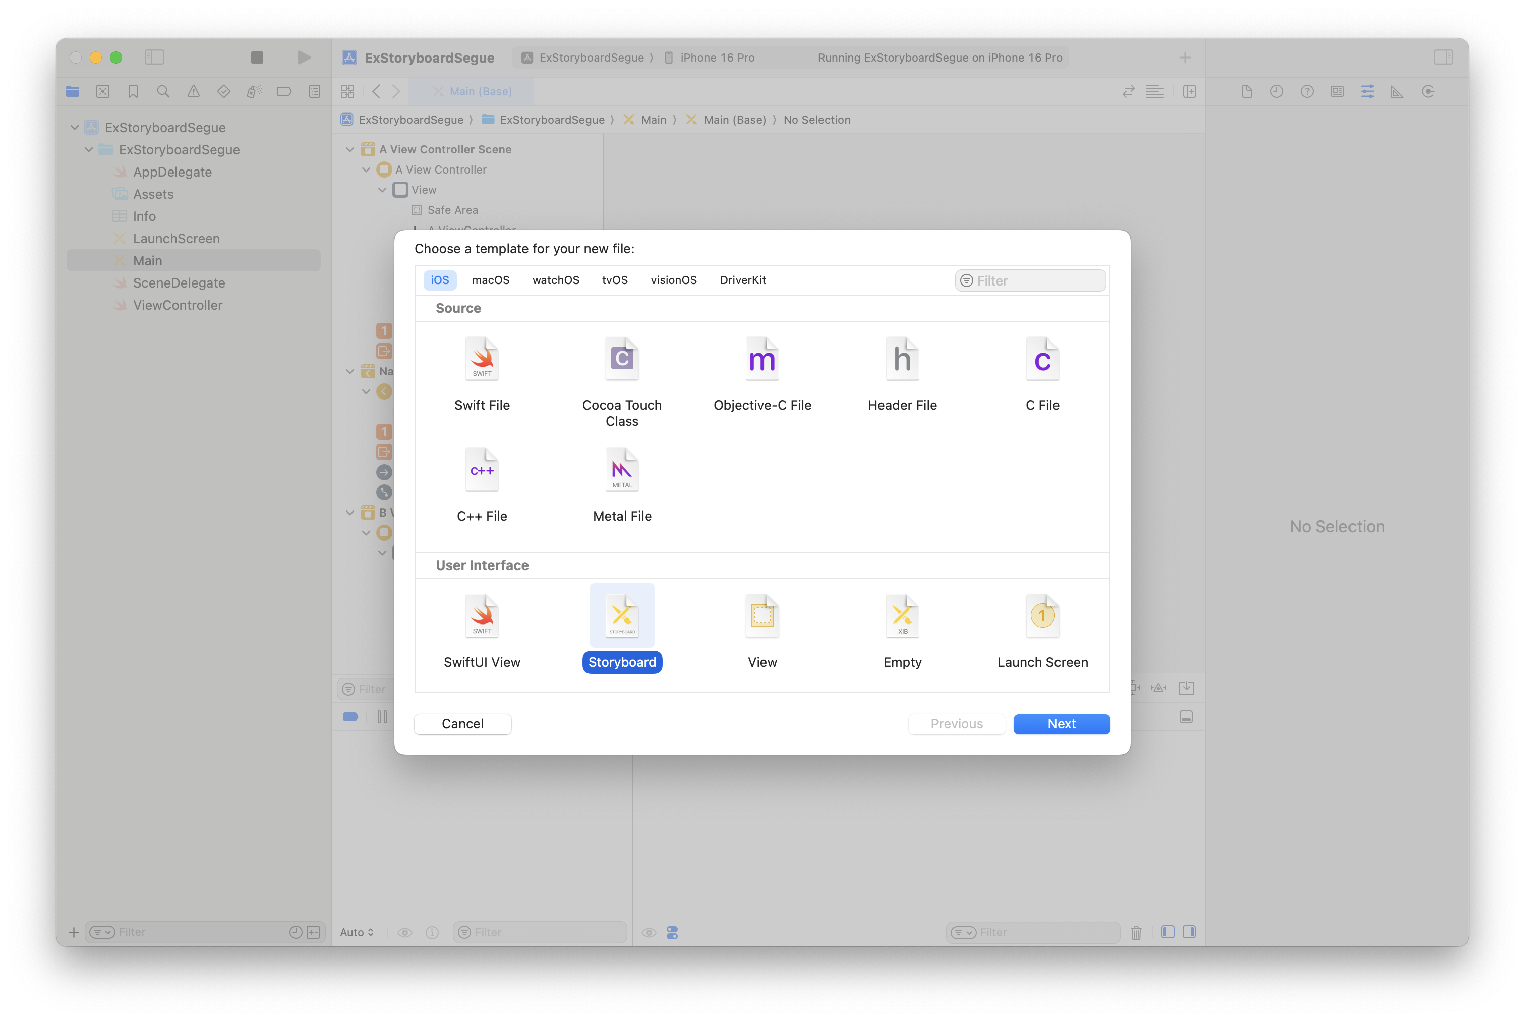The height and width of the screenshot is (1021, 1525).
Task: Collapse A View Controller Scene
Action: point(350,150)
